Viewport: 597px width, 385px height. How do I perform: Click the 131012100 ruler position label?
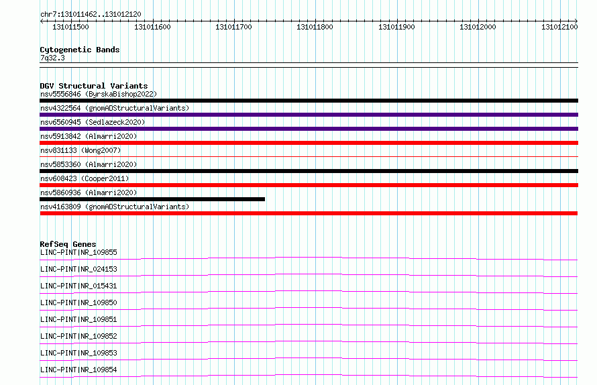pyautogui.click(x=559, y=27)
